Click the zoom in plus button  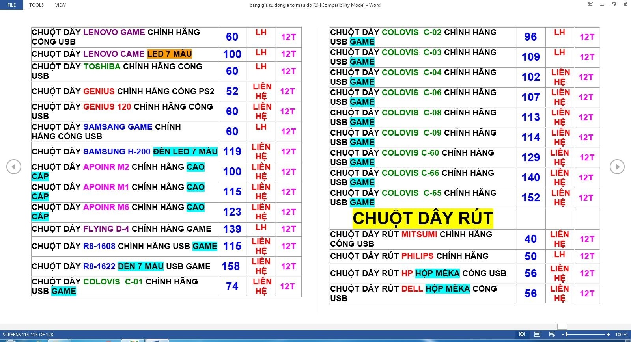(x=608, y=335)
